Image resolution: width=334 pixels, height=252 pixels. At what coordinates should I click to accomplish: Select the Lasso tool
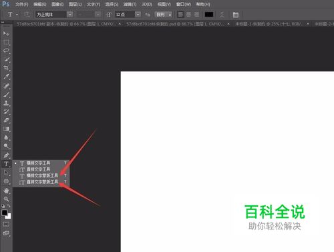(6, 51)
